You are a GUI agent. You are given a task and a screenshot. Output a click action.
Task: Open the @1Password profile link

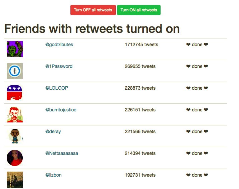click(x=59, y=66)
